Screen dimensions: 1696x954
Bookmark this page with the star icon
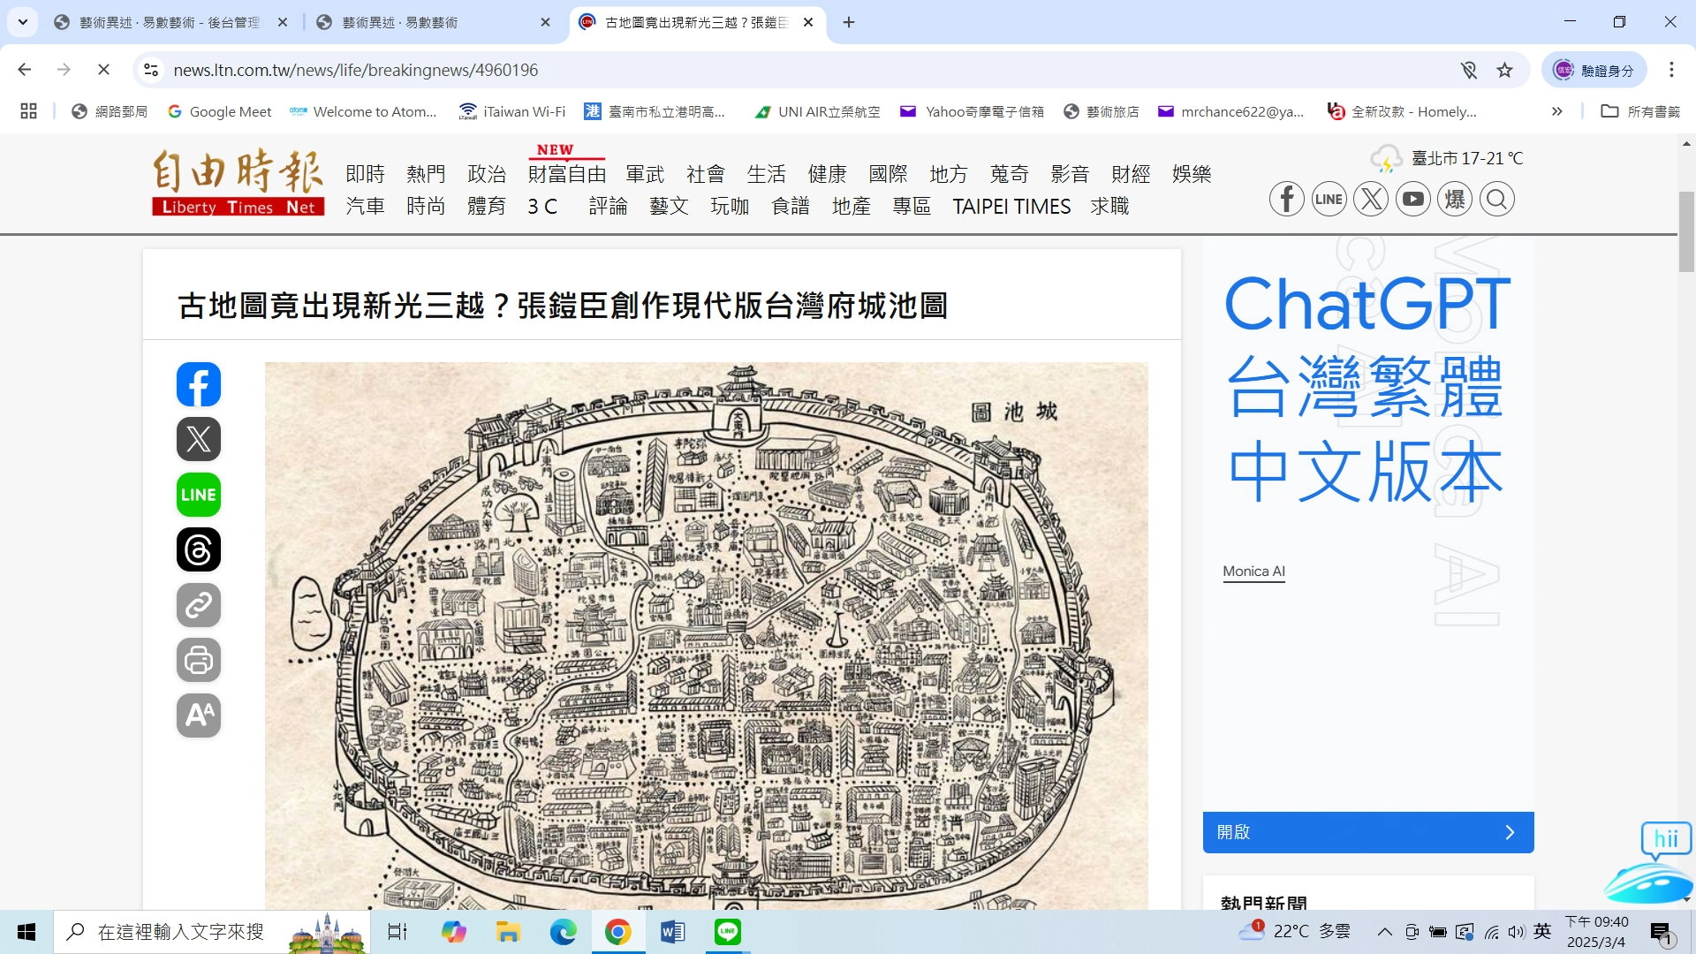(x=1504, y=70)
